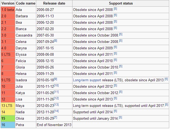The height and width of the screenshot is (129, 170).
Task: Click the "Release date" column header
Action: [54, 3]
